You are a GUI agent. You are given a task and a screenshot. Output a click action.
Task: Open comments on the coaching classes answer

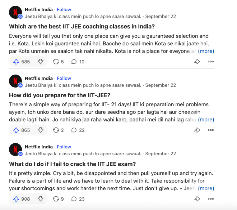pyautogui.click(x=78, y=62)
